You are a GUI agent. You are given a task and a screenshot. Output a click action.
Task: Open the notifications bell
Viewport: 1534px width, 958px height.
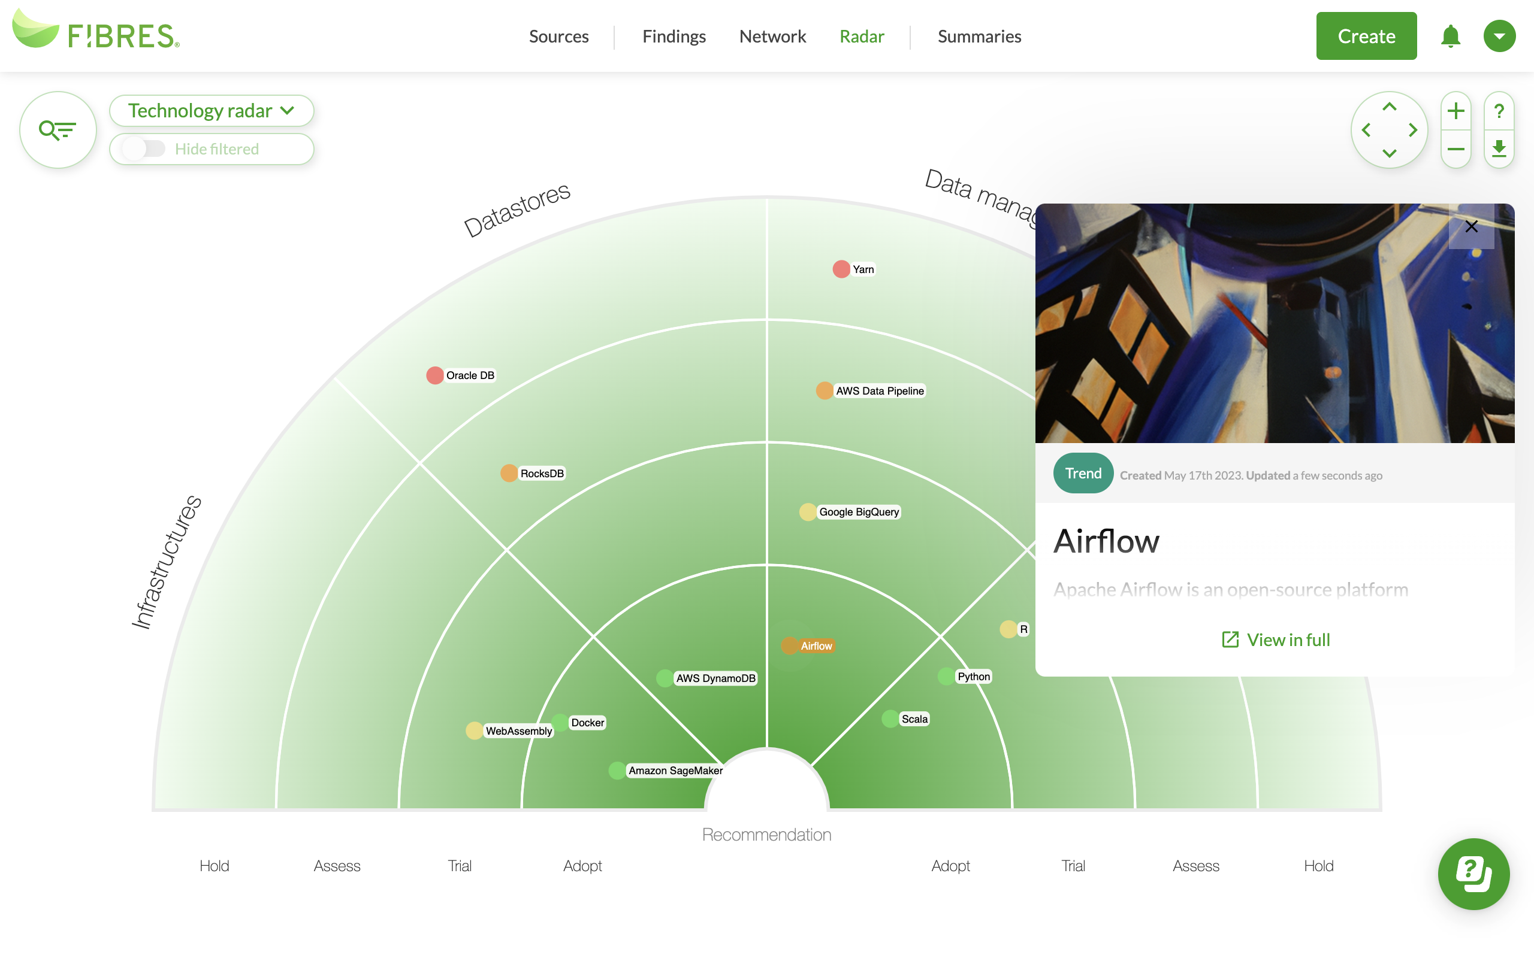1450,36
